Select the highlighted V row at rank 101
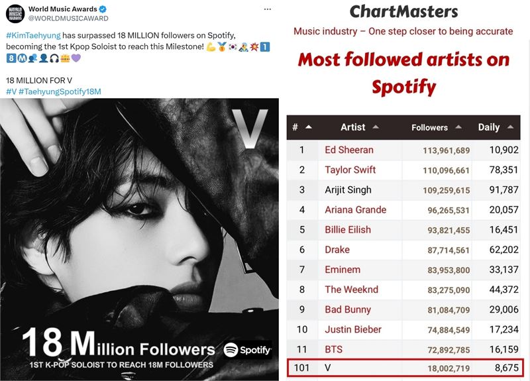Viewport: 530px width, 381px height. tap(403, 368)
